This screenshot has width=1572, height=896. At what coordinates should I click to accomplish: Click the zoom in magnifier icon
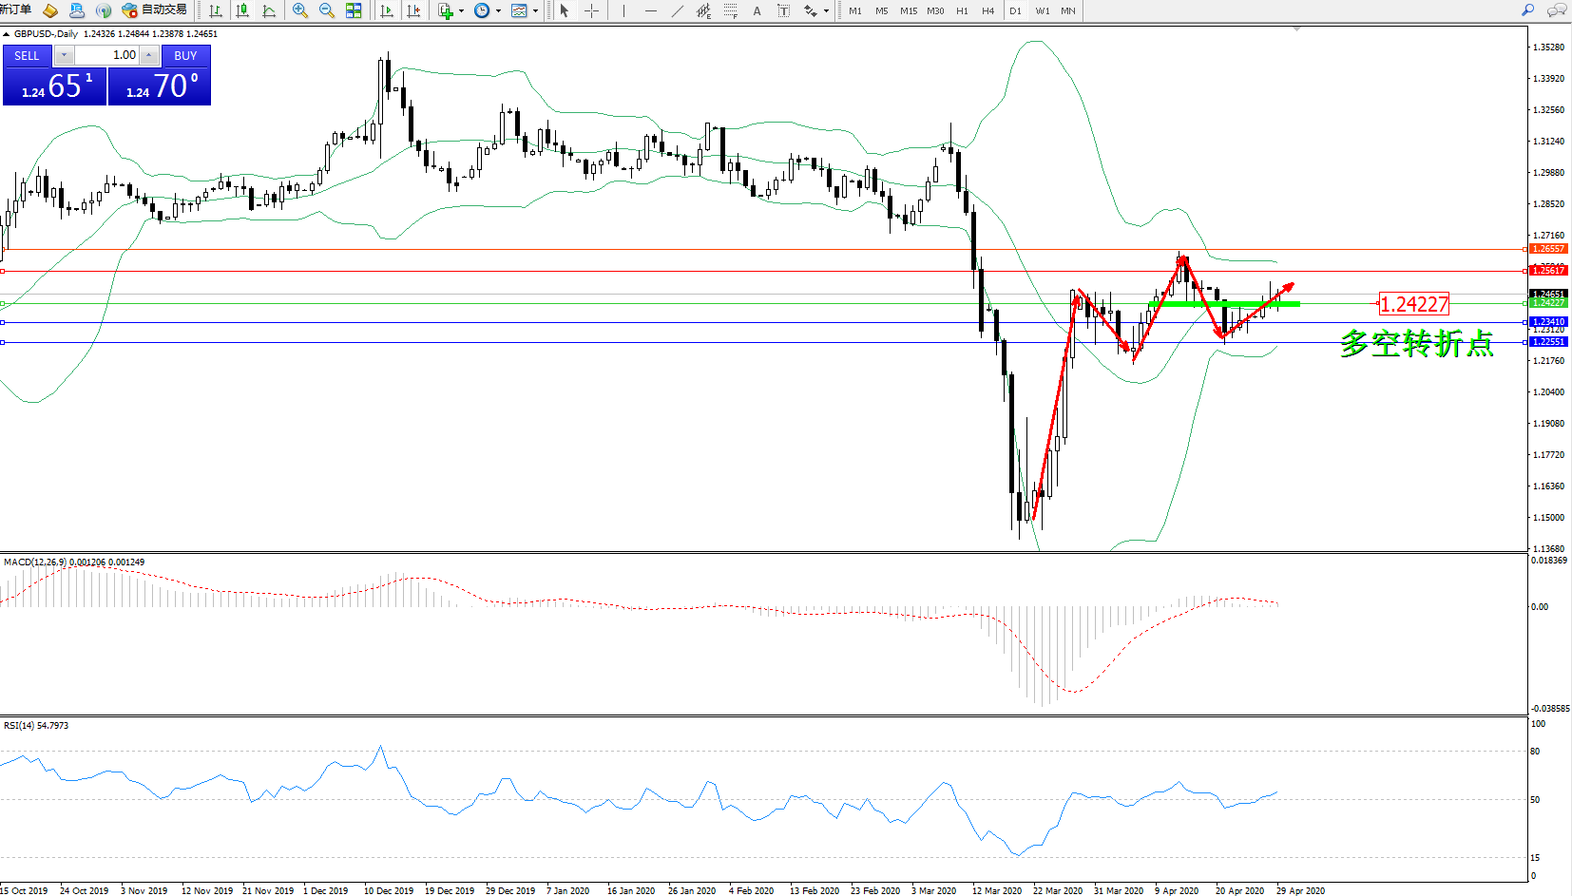coord(300,10)
